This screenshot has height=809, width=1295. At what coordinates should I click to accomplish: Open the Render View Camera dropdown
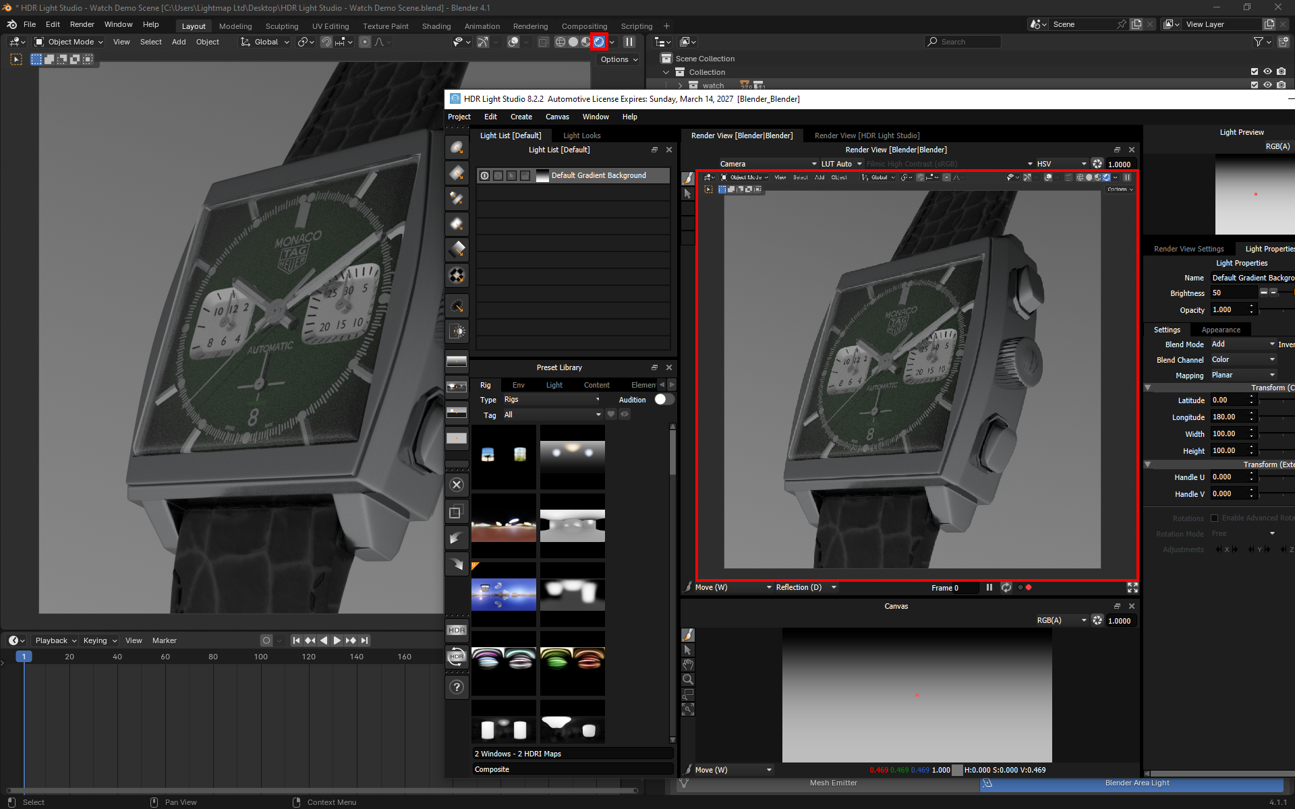click(x=768, y=164)
